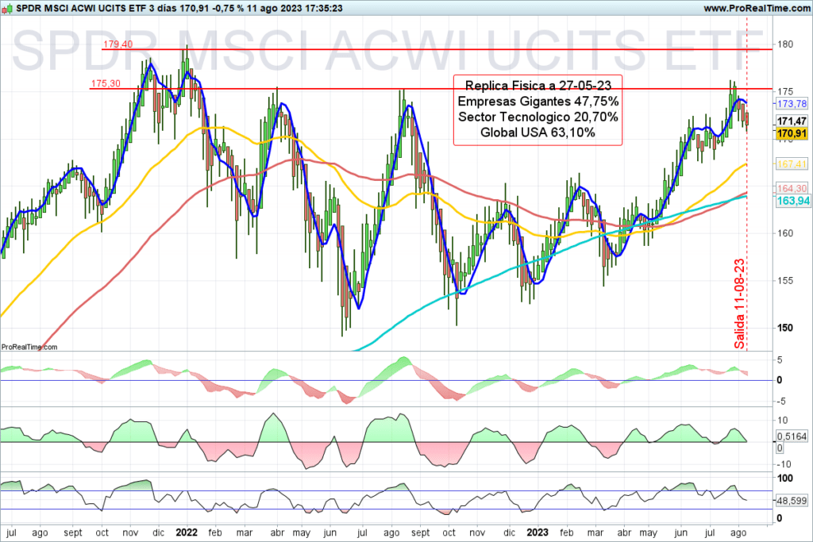The width and height of the screenshot is (813, 542).
Task: Click the '171,47' price label
Action: click(x=792, y=121)
